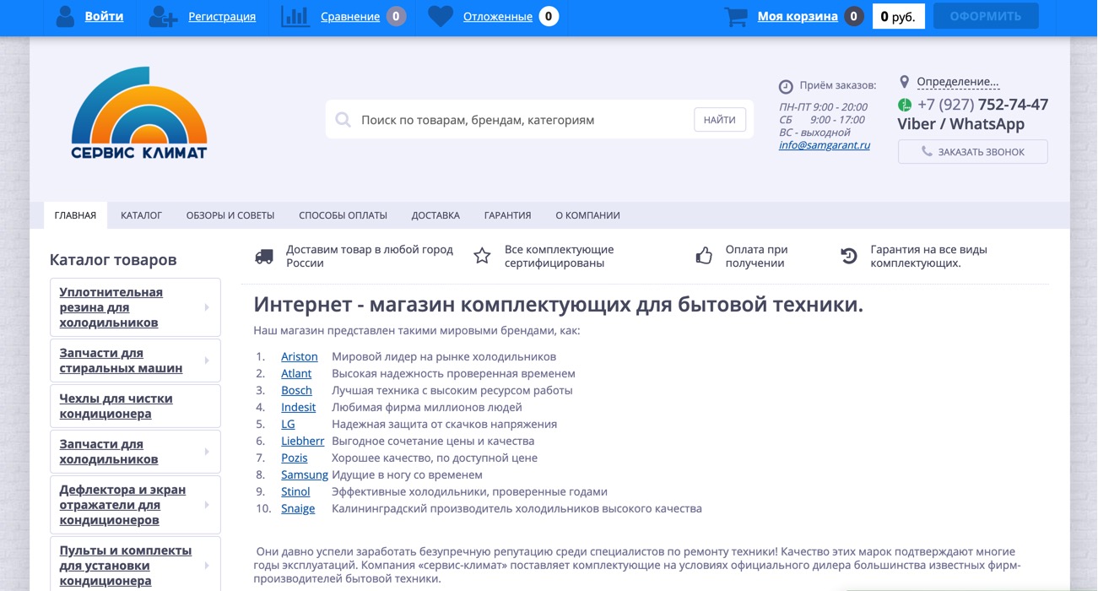Go to Обзоры и советы
1098x591 pixels.
click(x=230, y=215)
